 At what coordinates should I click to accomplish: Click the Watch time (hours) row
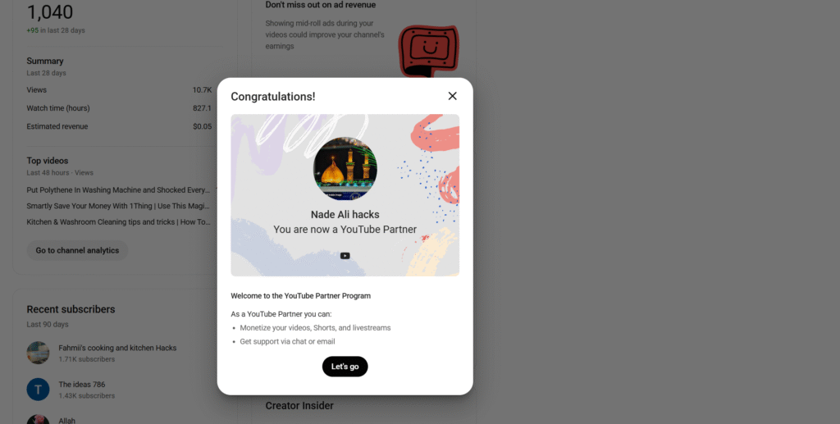click(x=119, y=108)
